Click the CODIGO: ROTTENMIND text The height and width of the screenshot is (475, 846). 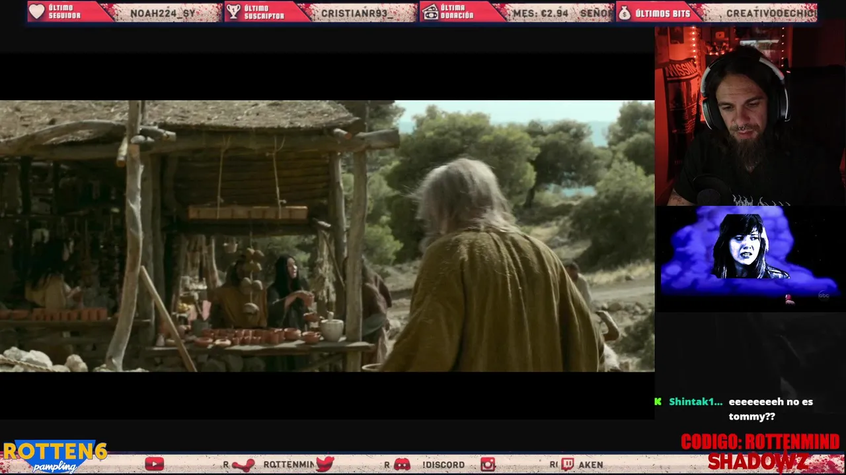760,442
